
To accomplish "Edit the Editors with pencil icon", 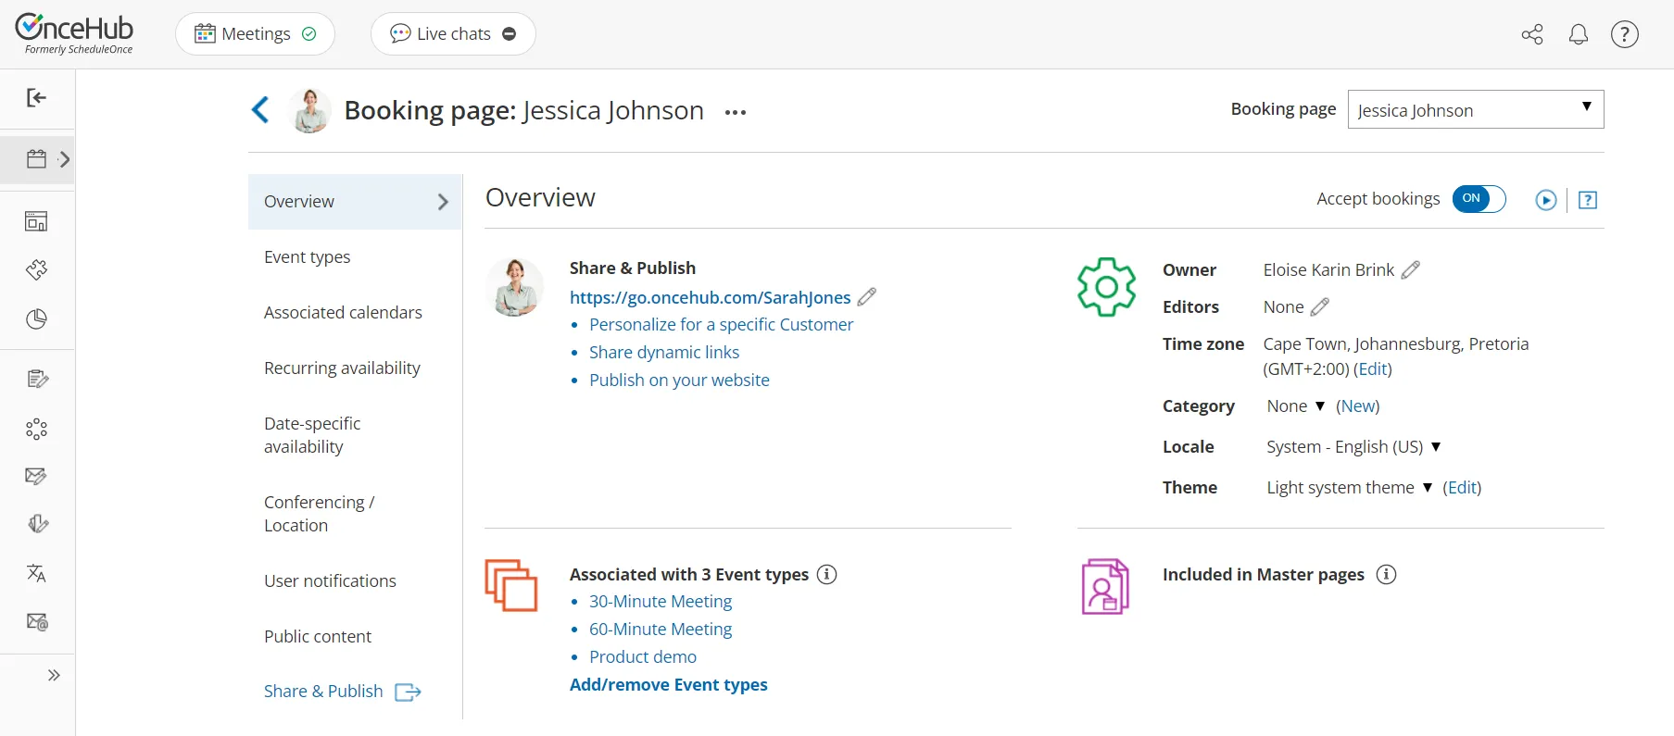I will (x=1320, y=307).
